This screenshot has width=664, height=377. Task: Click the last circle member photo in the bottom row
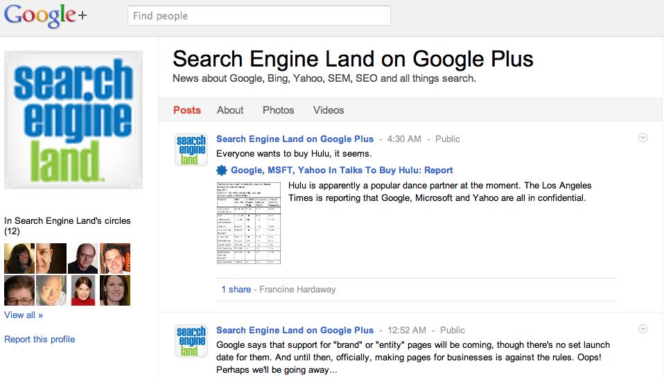click(x=115, y=290)
